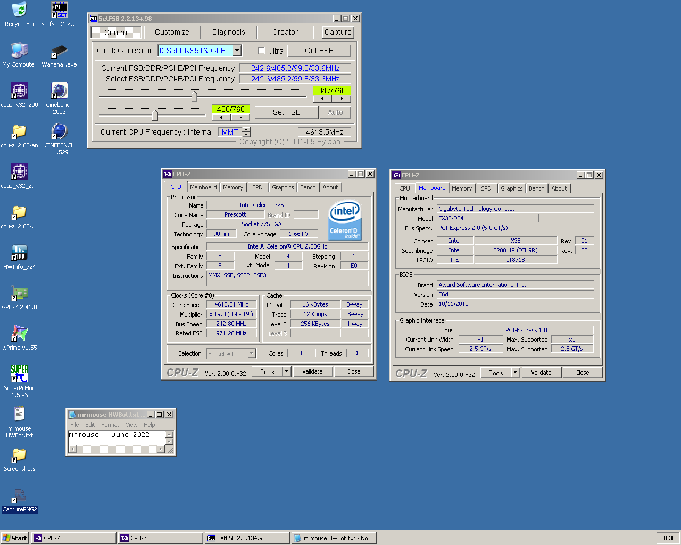This screenshot has width=681, height=545.
Task: Open the Format menu in Notepad
Action: point(110,425)
